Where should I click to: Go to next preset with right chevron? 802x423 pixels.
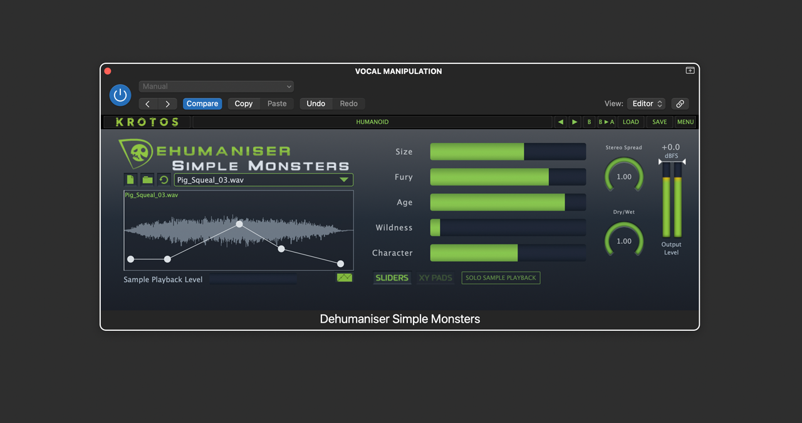coord(167,104)
